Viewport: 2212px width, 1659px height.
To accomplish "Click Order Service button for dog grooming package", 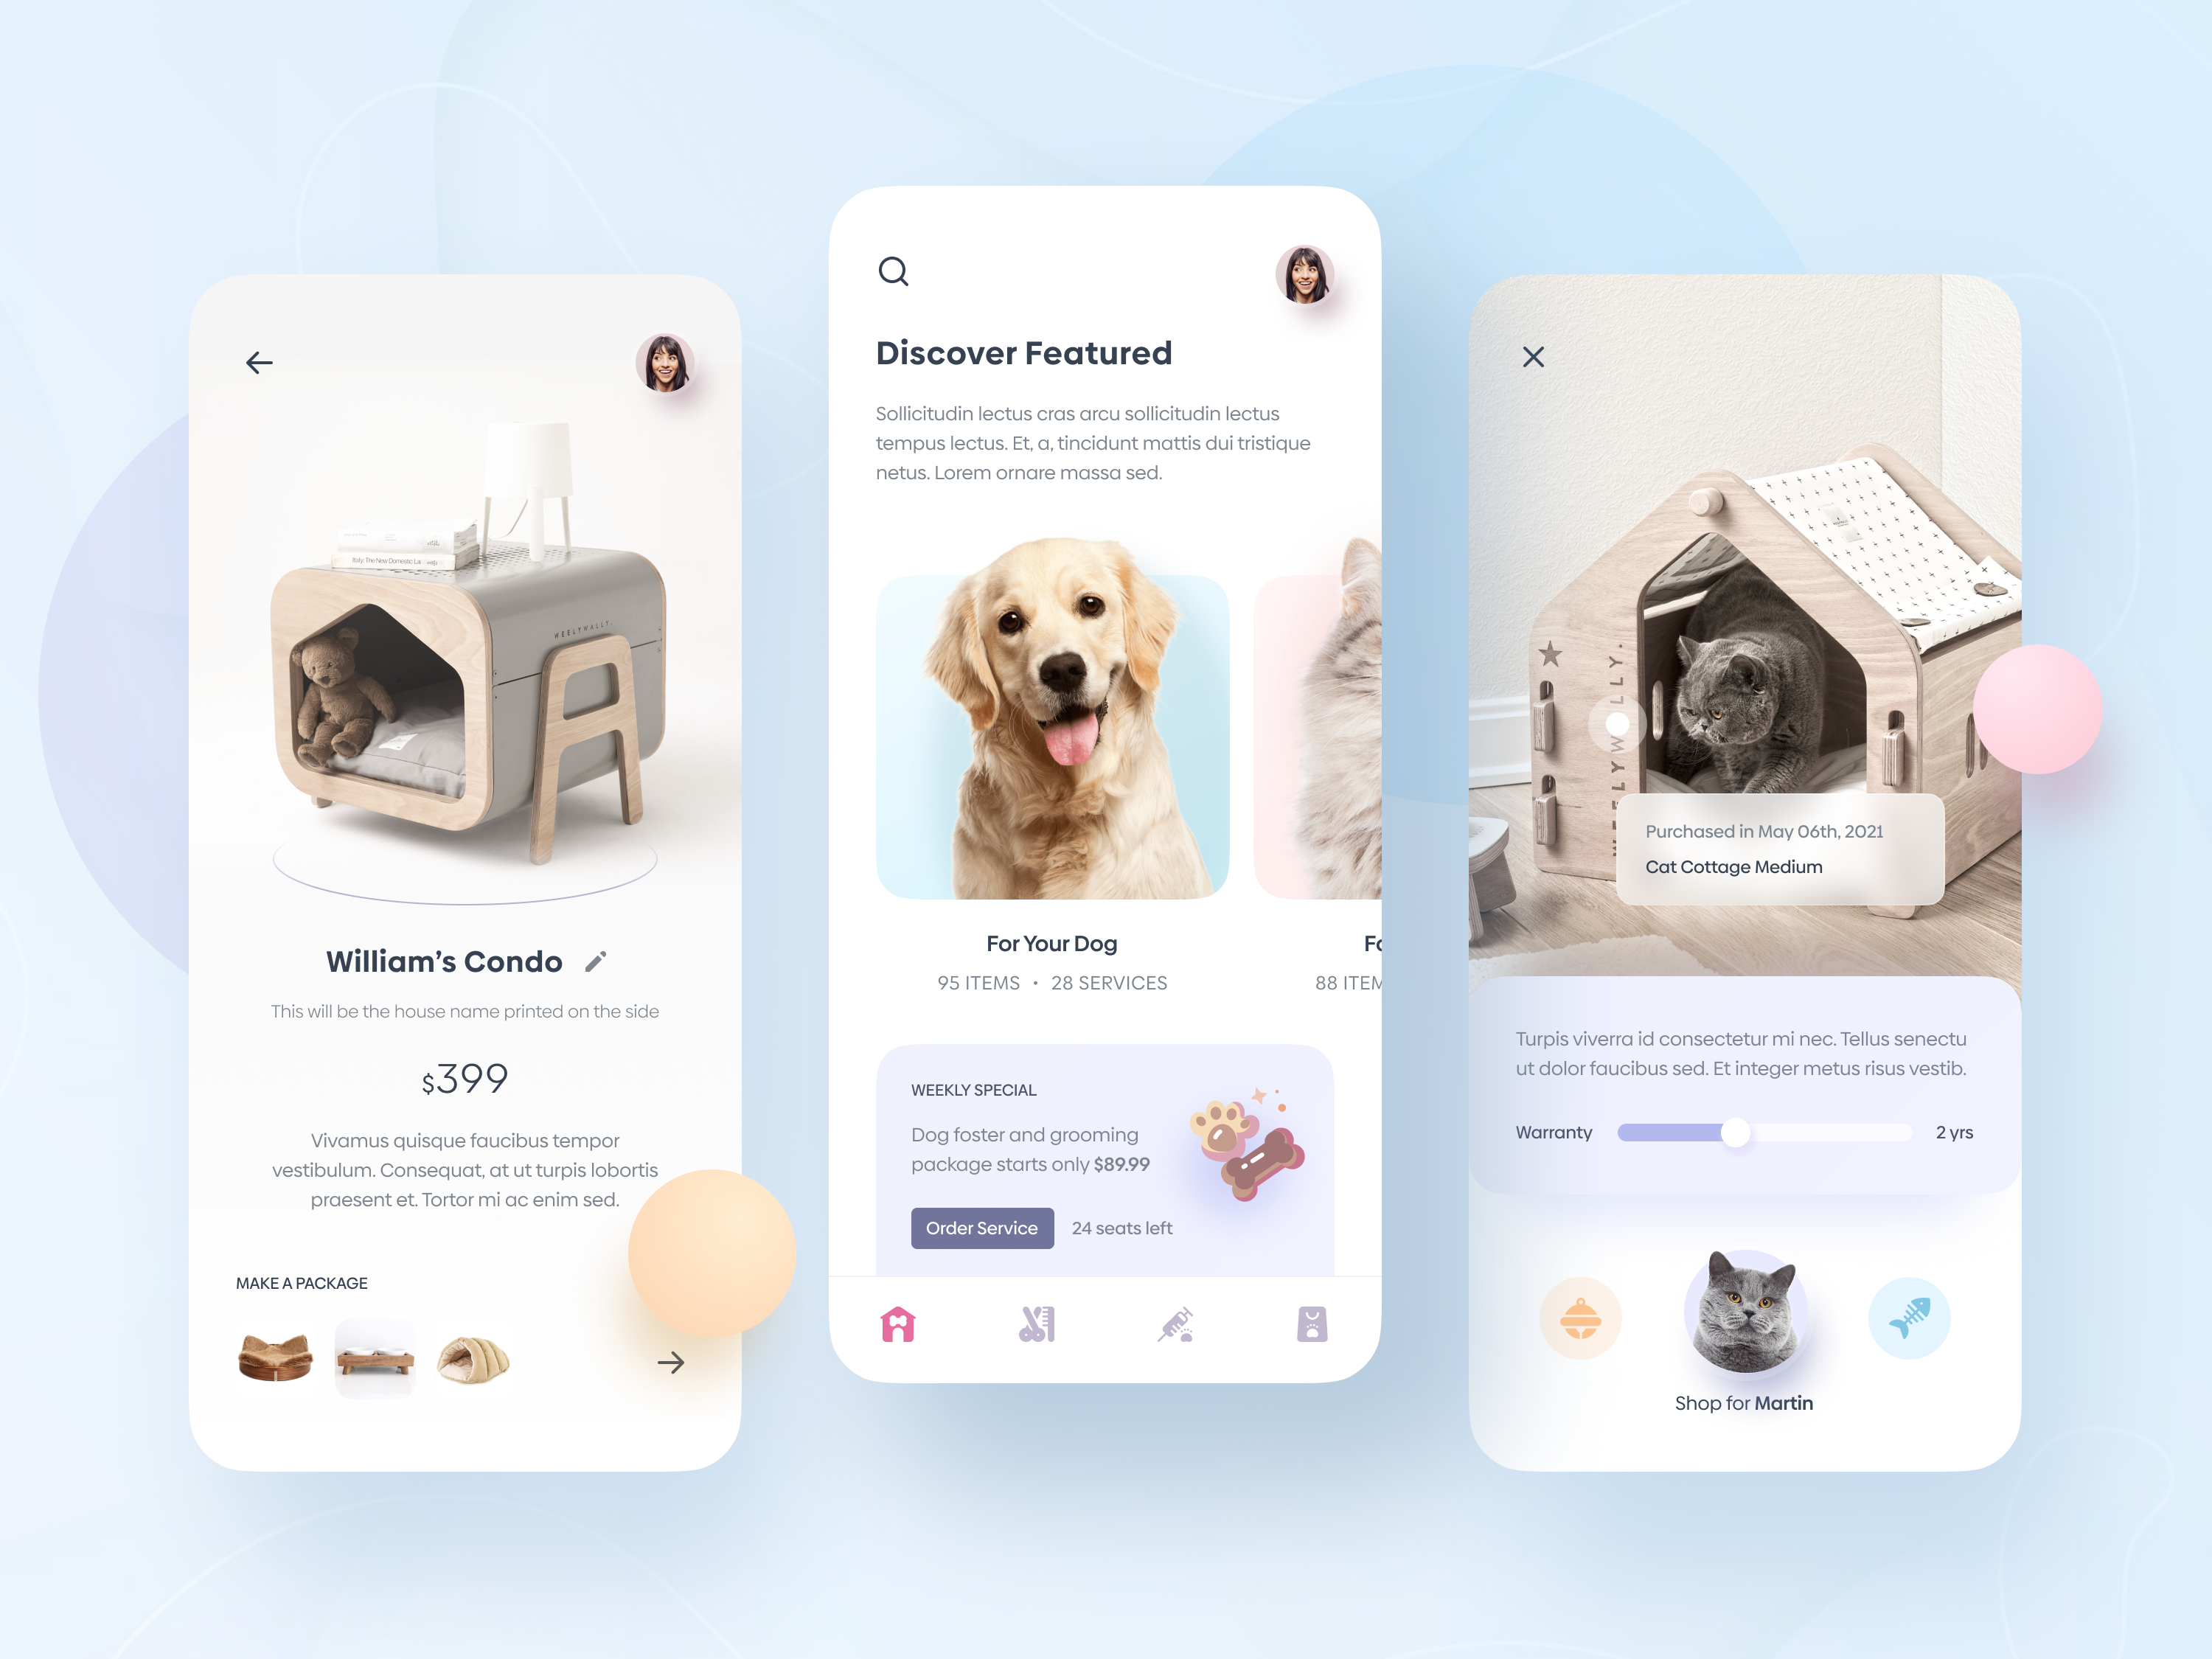I will (981, 1227).
